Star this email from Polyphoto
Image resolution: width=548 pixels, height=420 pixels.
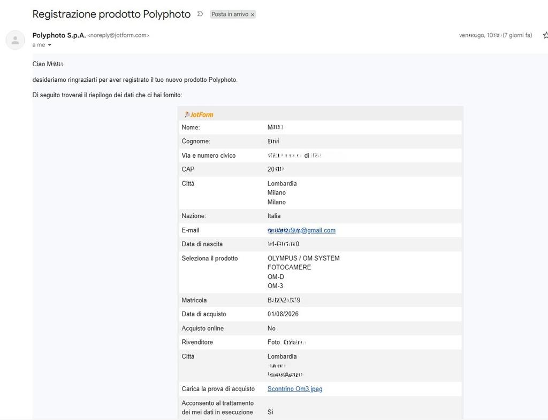pos(545,35)
